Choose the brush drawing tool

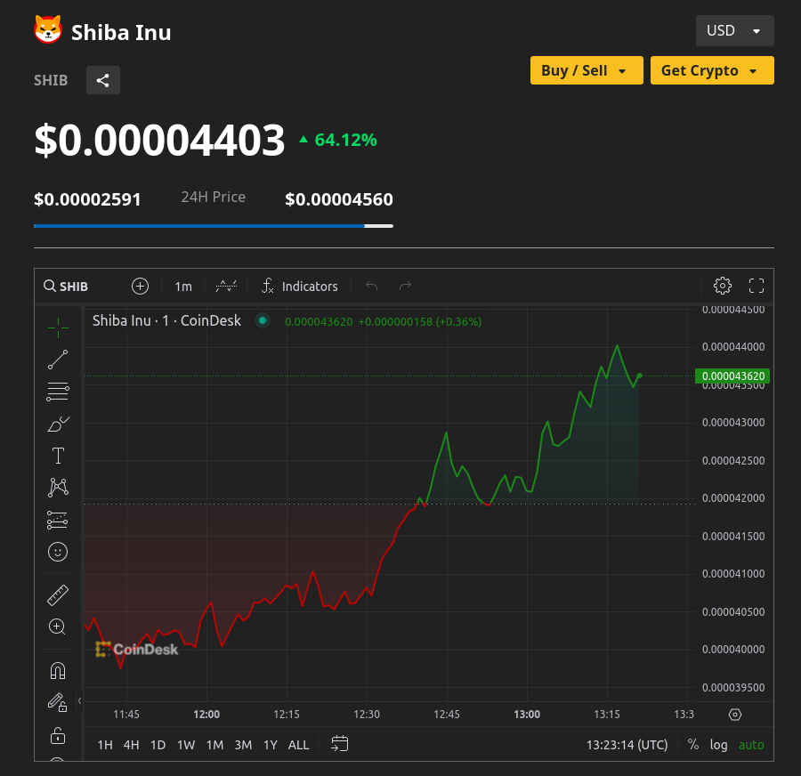click(58, 424)
